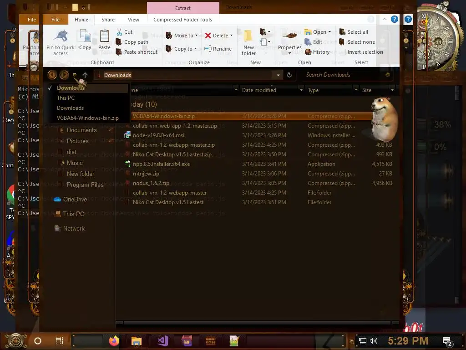Screen dimensions: 466x350
Task: Open Pictures in navigation pane
Action: [77, 141]
